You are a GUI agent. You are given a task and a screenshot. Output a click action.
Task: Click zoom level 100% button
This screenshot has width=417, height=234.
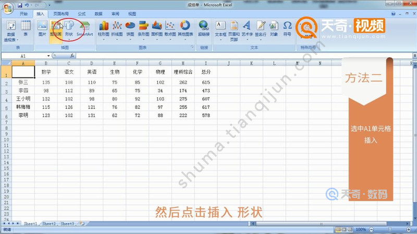[361, 229]
